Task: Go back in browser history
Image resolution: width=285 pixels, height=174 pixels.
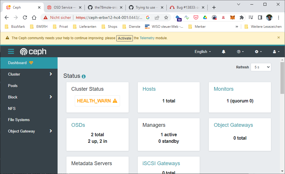Action: (7, 17)
